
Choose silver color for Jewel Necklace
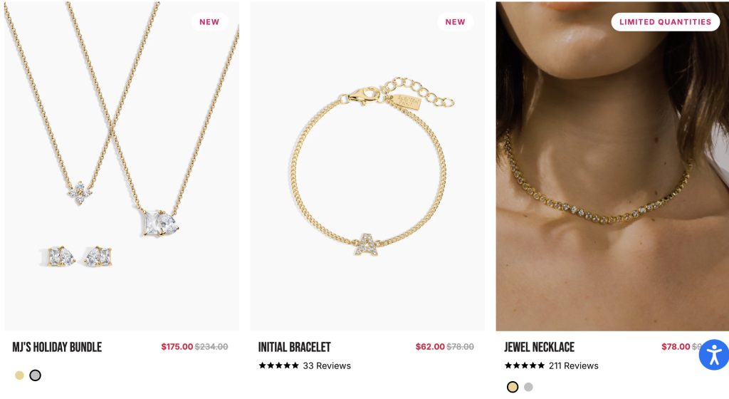528,387
